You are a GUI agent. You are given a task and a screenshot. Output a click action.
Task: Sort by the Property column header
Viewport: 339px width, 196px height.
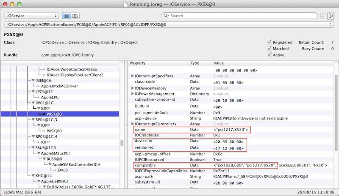coord(158,63)
